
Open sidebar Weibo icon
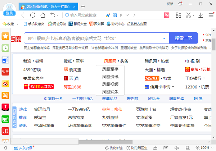pyautogui.click(x=5, y=84)
